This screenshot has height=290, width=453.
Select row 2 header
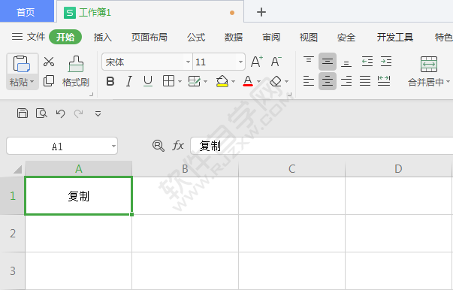(13, 234)
